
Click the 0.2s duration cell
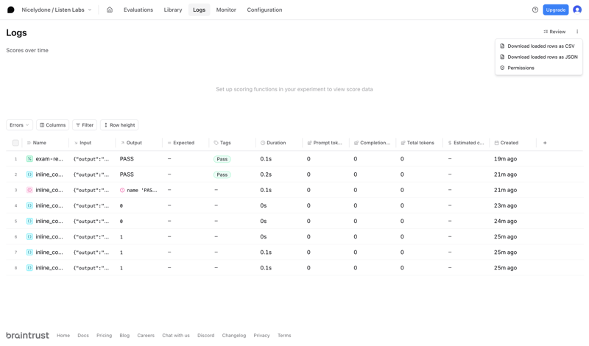[x=266, y=174]
